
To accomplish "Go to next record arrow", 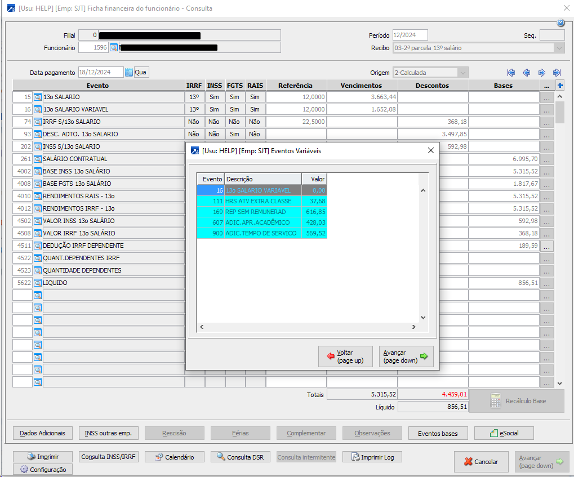I will coord(542,73).
